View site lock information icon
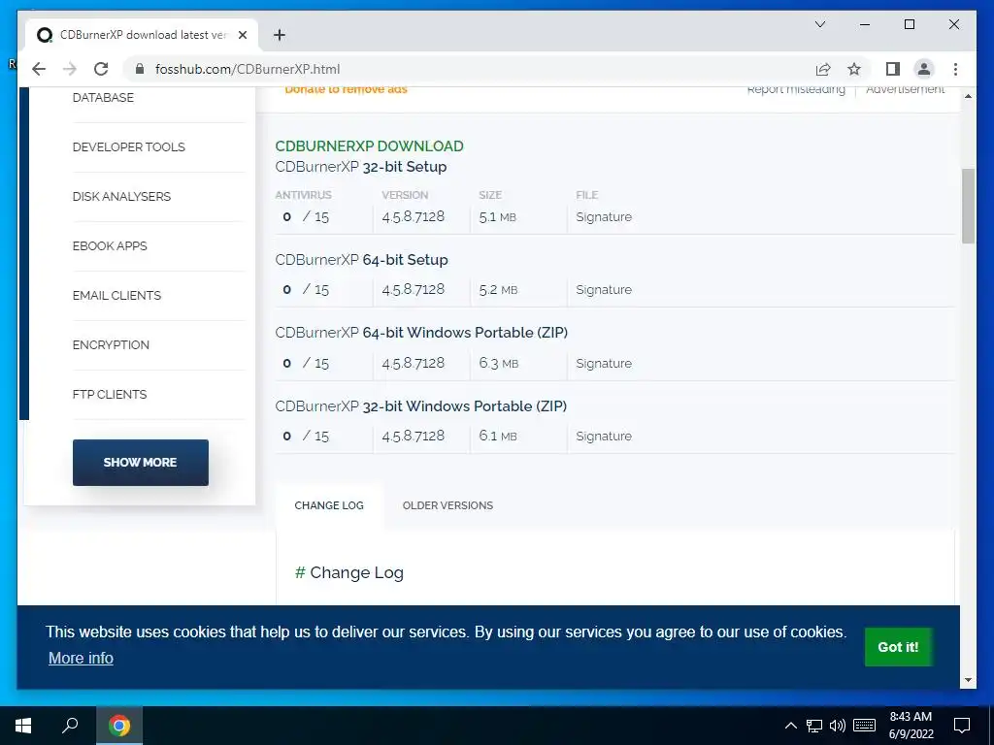The width and height of the screenshot is (994, 745). point(140,69)
